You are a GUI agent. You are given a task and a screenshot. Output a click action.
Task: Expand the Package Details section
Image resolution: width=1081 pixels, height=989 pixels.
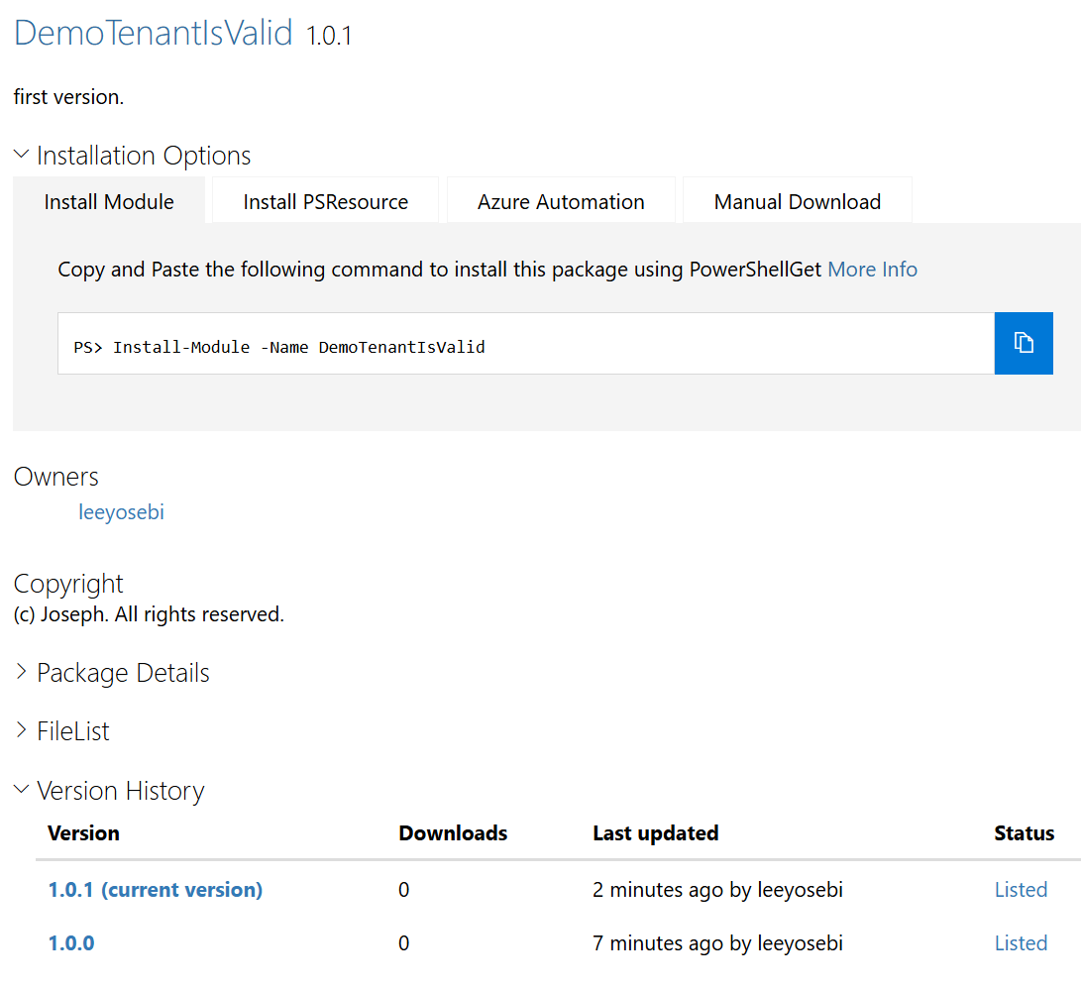(x=21, y=673)
